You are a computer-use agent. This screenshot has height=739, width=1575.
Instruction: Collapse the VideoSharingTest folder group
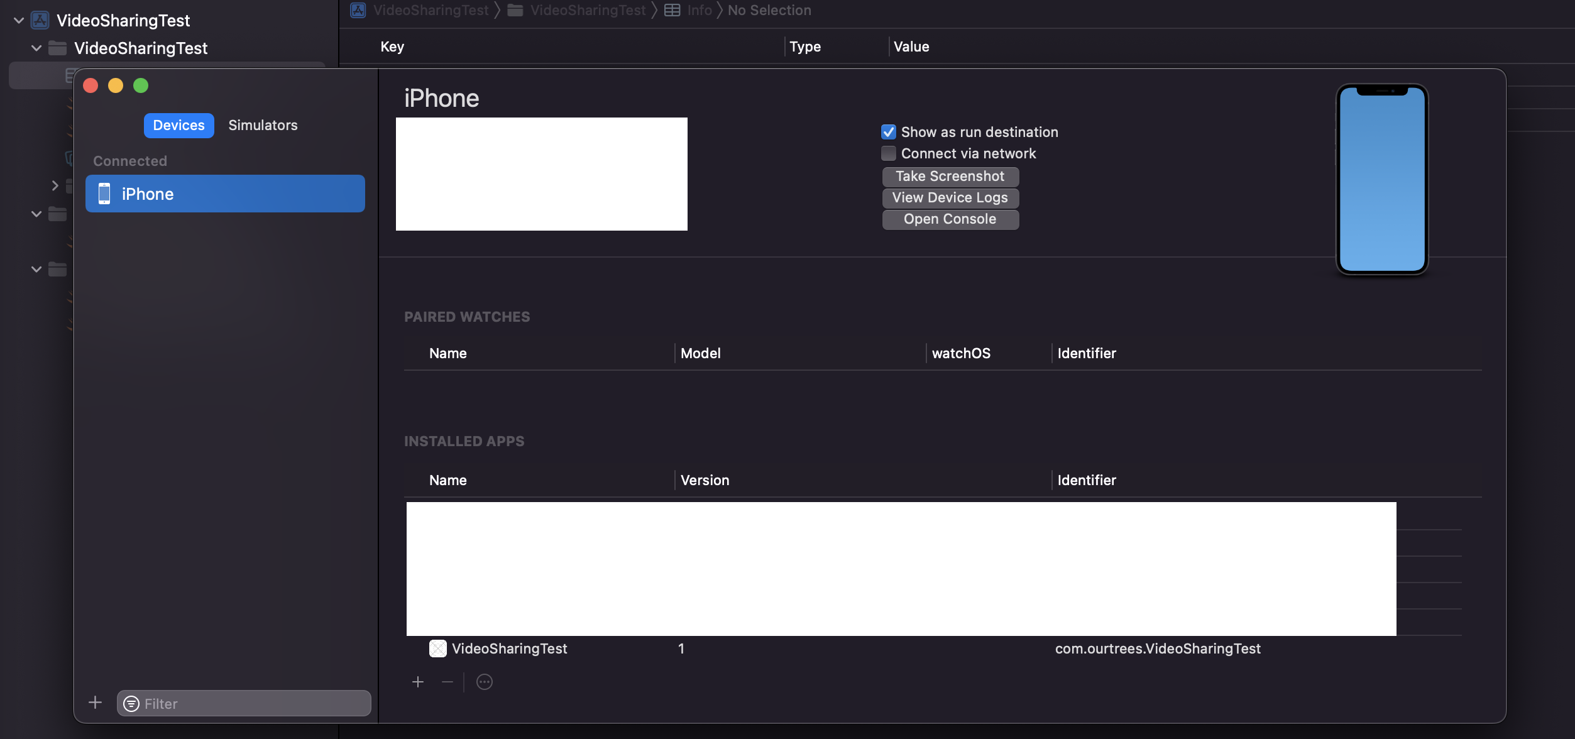36,48
